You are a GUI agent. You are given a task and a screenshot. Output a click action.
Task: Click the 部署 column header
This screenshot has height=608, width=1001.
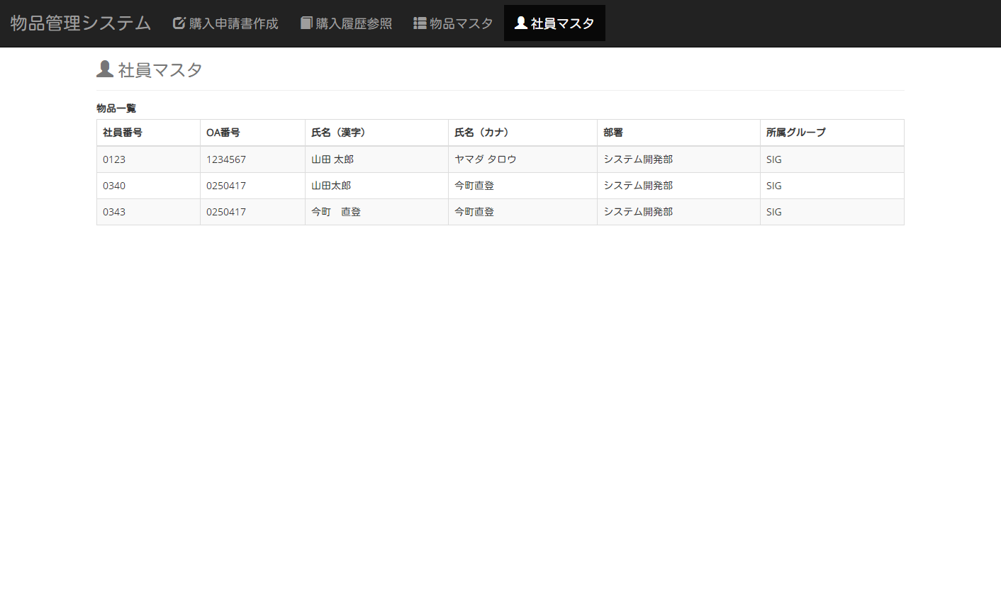[613, 133]
